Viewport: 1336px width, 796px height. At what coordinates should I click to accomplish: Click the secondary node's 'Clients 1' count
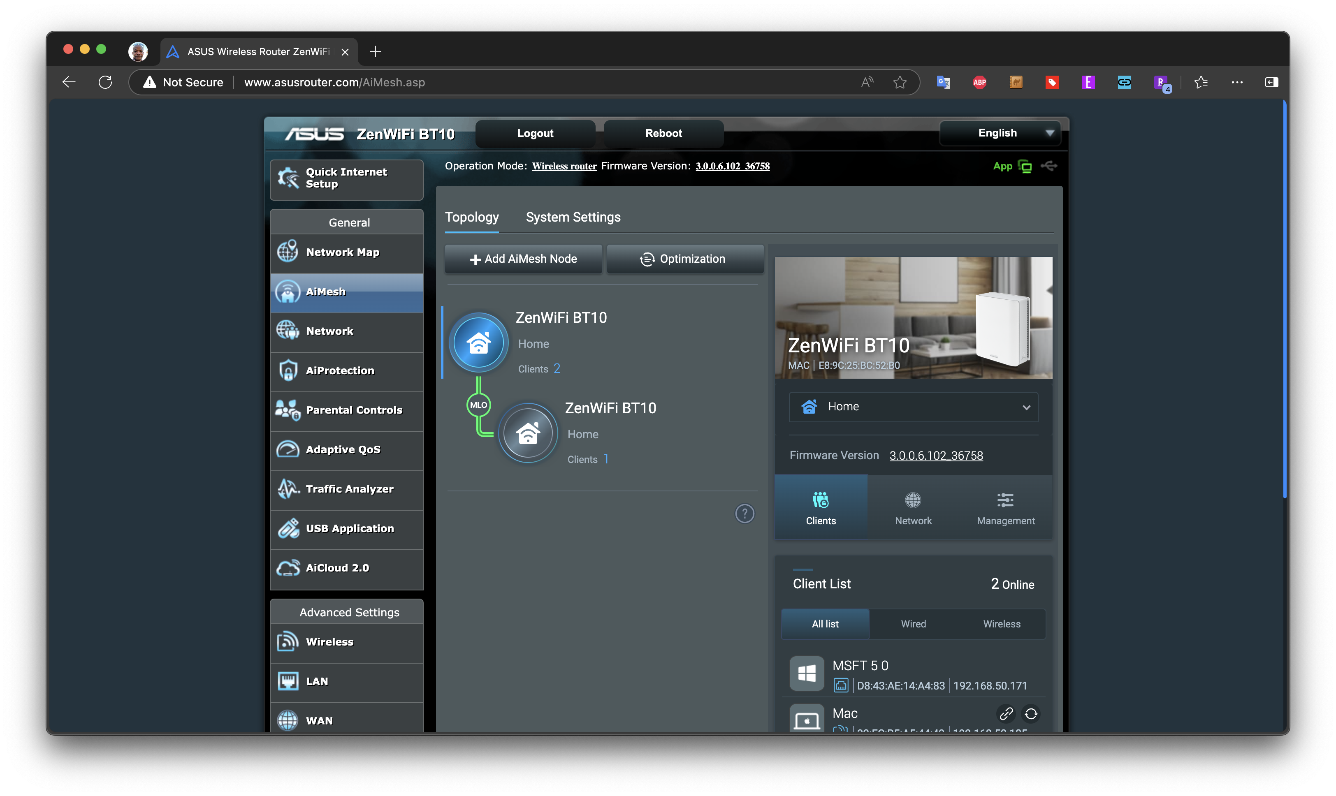tap(587, 459)
